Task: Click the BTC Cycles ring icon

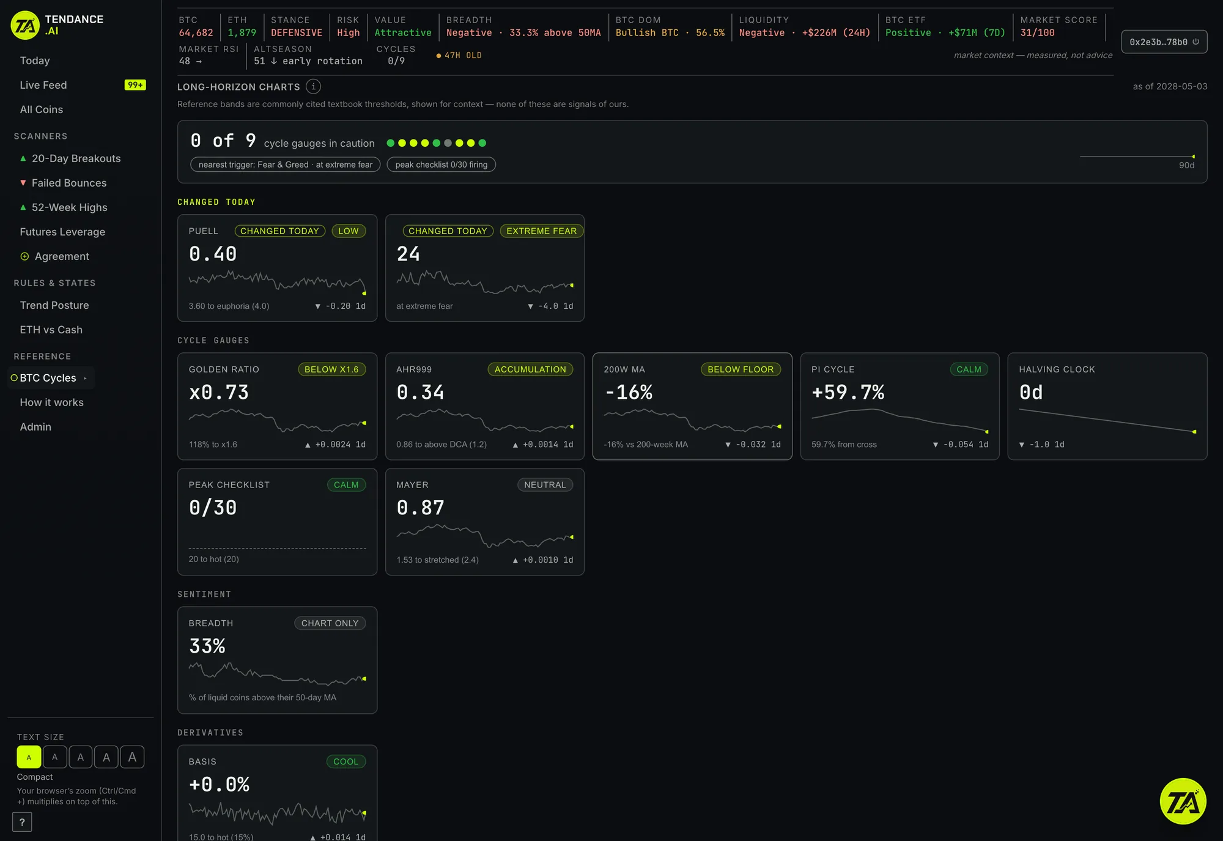Action: click(x=14, y=378)
